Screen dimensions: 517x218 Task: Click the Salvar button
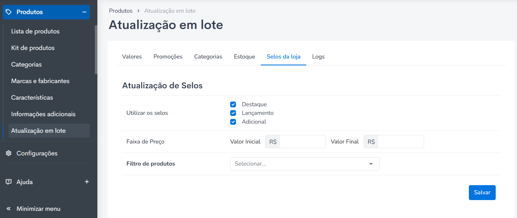[482, 193]
